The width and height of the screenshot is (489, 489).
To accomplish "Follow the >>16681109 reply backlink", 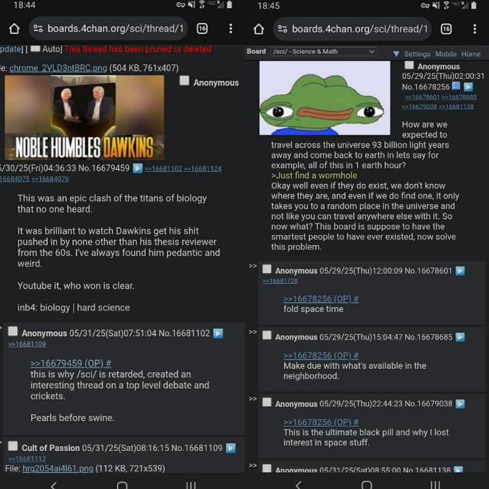I will pyautogui.click(x=26, y=344).
